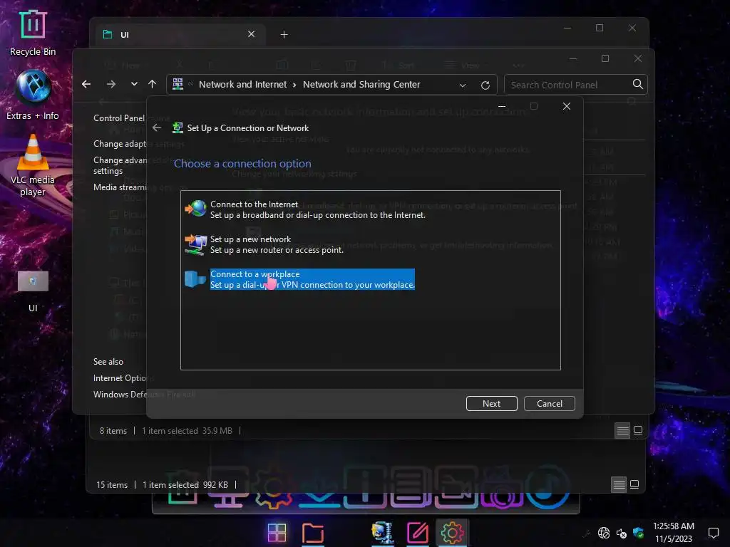Go forward in Control Panel navigation
This screenshot has height=547, width=730.
[x=110, y=84]
